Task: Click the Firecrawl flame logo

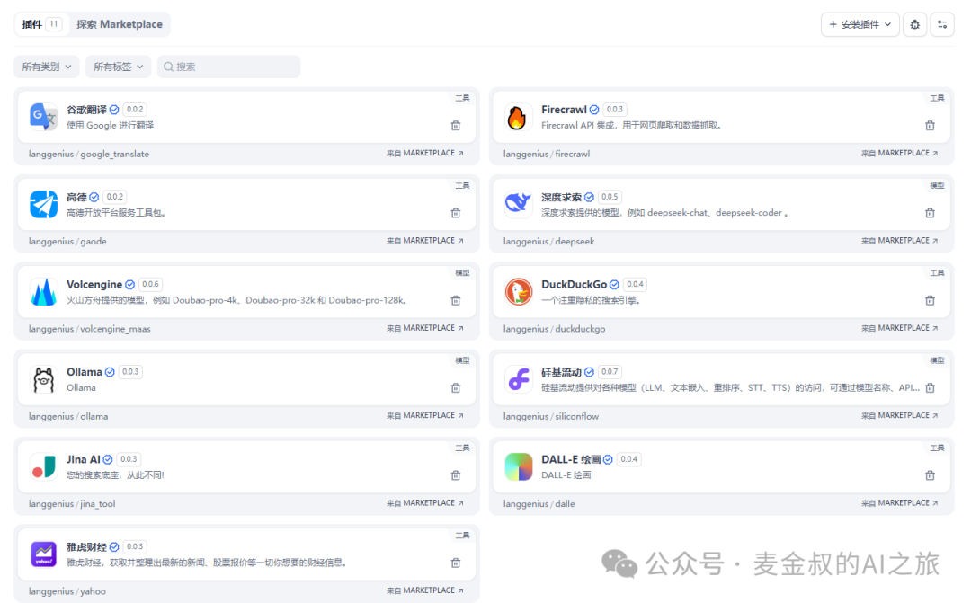Action: click(x=518, y=117)
